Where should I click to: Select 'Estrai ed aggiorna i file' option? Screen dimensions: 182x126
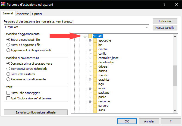click(x=8, y=45)
